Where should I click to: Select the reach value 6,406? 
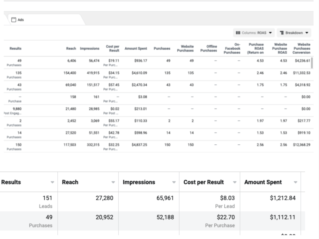click(x=71, y=61)
